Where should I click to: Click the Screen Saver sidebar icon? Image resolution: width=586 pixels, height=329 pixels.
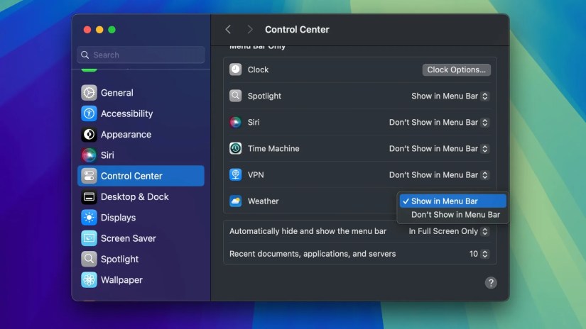89,238
